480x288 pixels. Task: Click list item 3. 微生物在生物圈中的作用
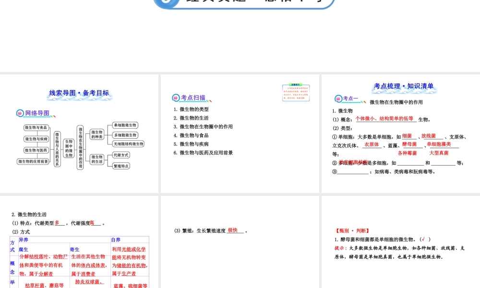click(x=203, y=127)
